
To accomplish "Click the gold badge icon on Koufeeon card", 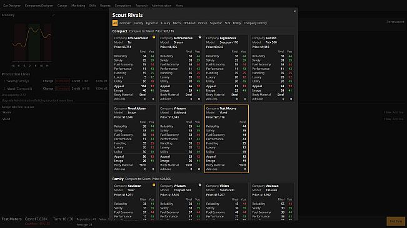I will coord(154,185).
